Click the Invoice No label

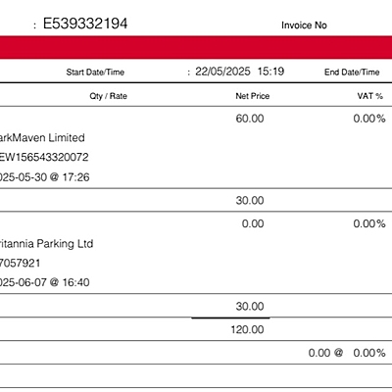pos(304,25)
